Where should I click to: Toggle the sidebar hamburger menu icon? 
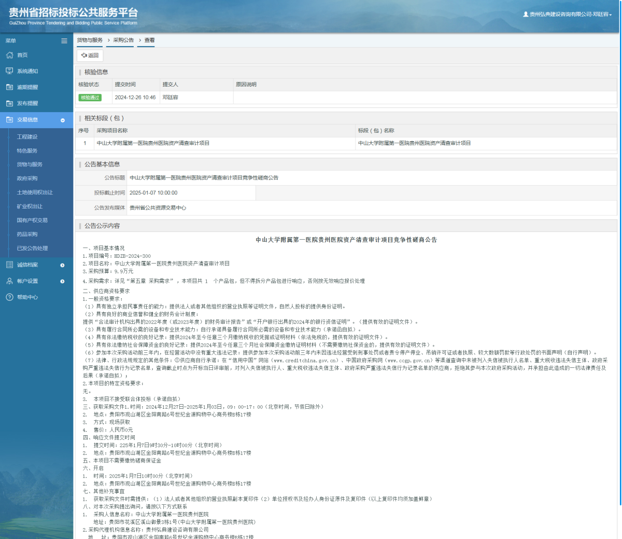click(64, 41)
